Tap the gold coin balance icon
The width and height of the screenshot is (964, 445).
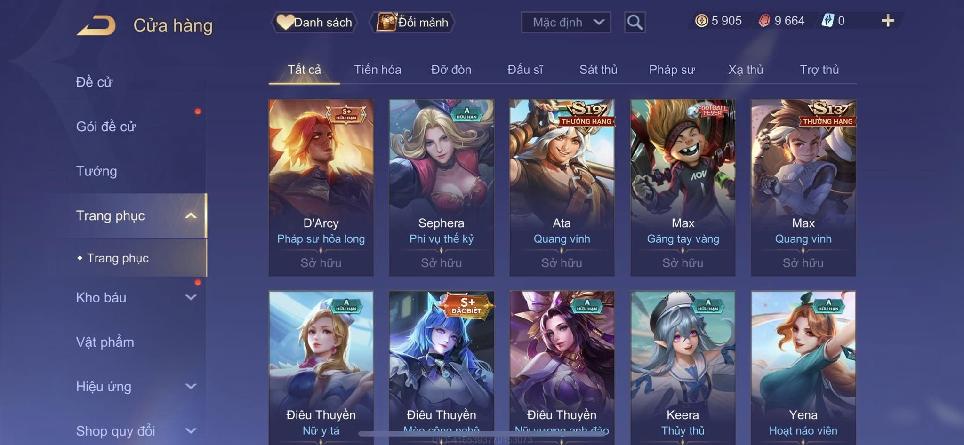(701, 21)
